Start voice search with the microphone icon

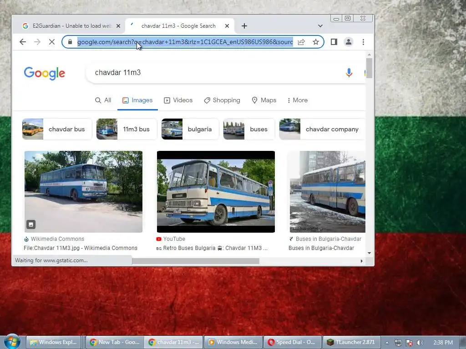349,72
